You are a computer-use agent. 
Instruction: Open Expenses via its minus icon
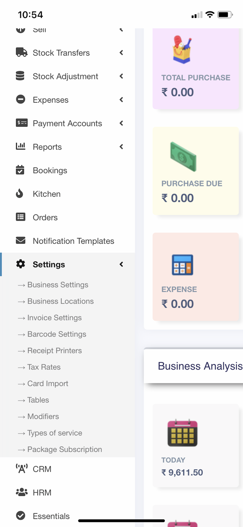pyautogui.click(x=21, y=100)
